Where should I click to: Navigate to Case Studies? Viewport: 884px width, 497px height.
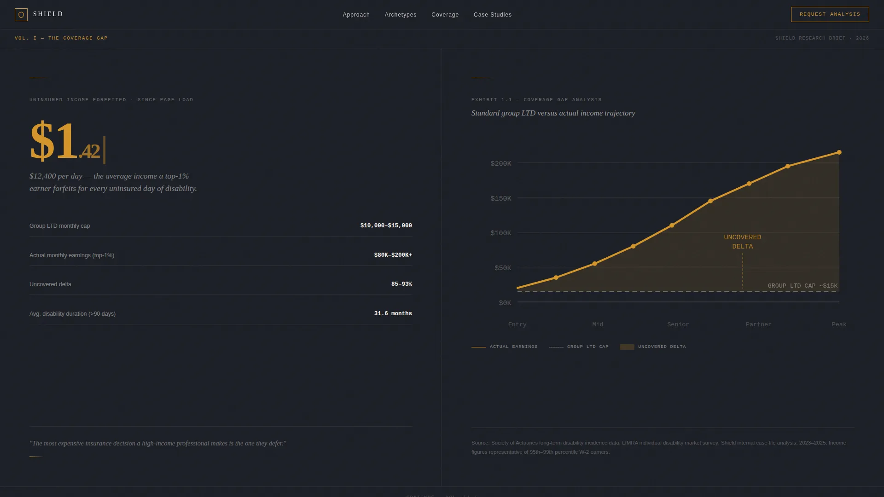(493, 15)
